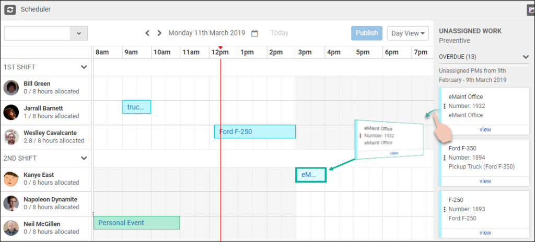The height and width of the screenshot is (242, 535).
Task: Click the red current-time marker at 12pm
Action: 220,47
